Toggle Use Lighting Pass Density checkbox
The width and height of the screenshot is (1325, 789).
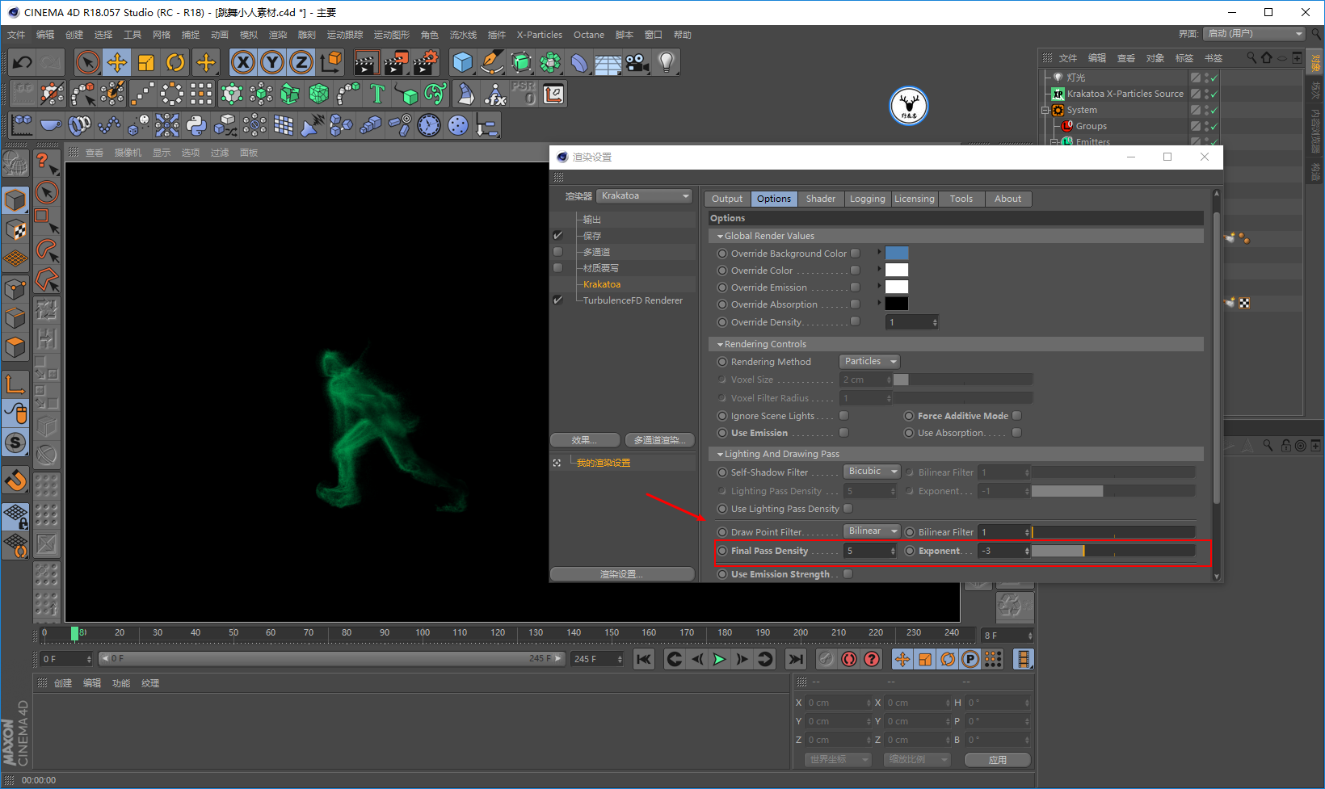[848, 508]
